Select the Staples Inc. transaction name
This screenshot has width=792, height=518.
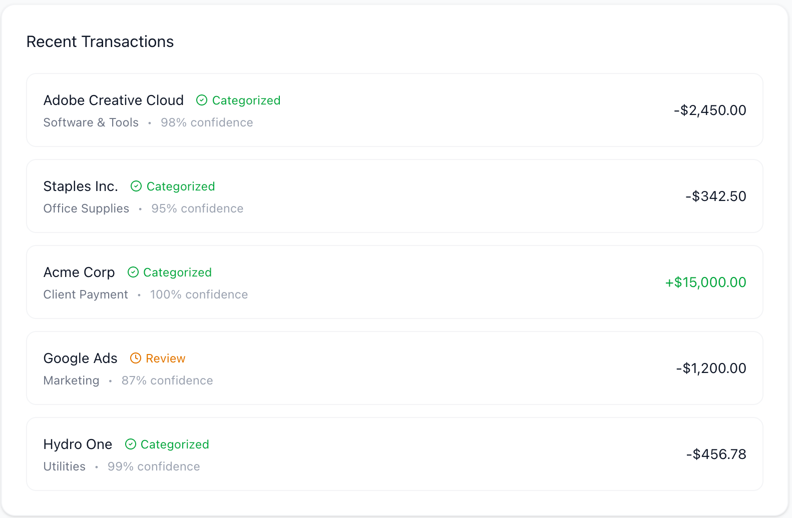(x=81, y=186)
